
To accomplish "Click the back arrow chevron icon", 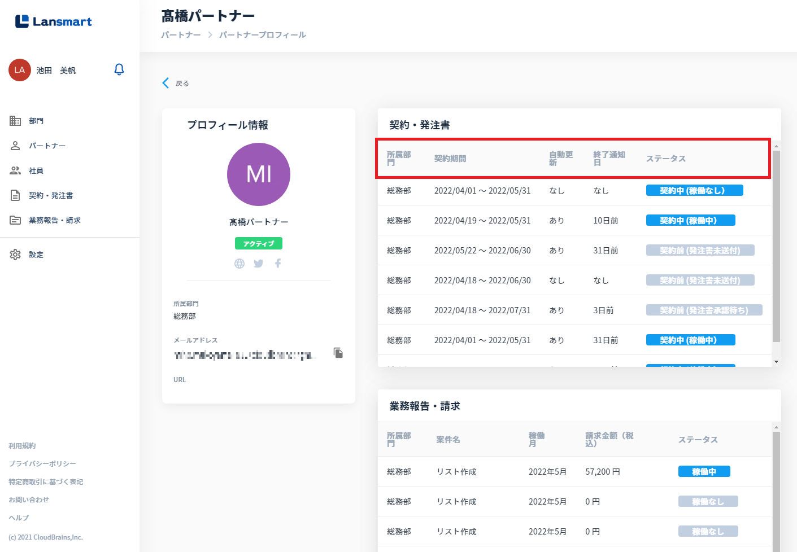I will [x=166, y=83].
